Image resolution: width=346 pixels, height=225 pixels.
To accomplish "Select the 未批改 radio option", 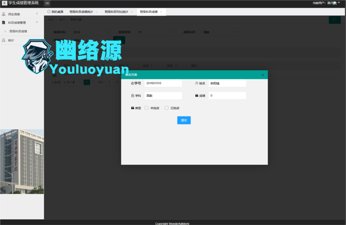I will click(146, 108).
